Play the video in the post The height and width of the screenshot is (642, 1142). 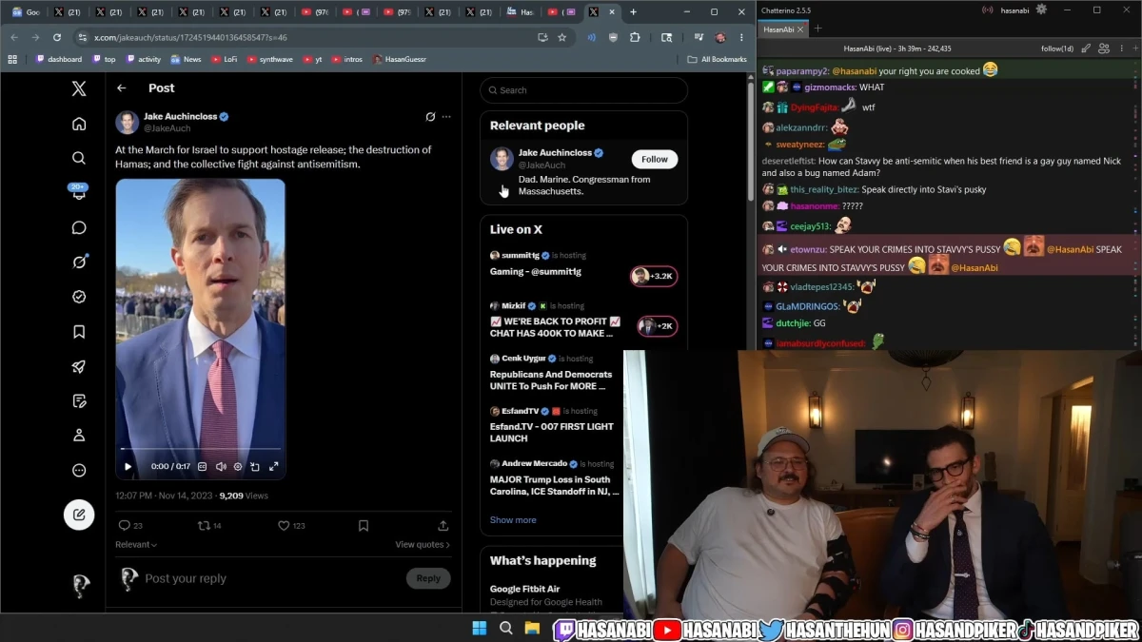tap(128, 466)
